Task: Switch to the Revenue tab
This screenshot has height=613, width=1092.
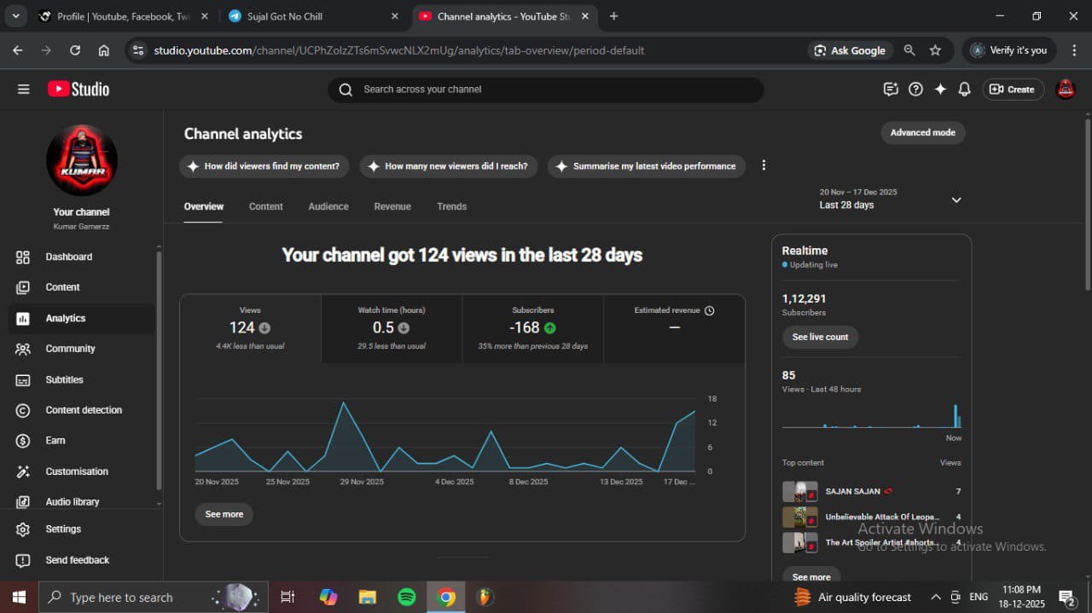Action: coord(392,206)
